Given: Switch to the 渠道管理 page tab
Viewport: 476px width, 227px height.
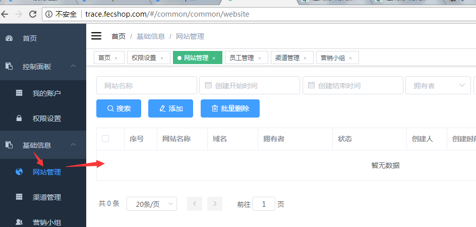Looking at the screenshot, I should pos(292,58).
